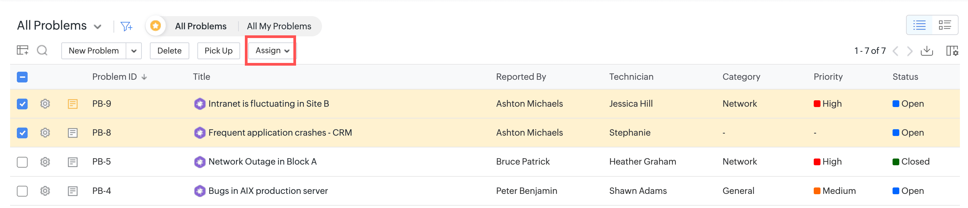Expand the All Problems view dropdown

98,27
